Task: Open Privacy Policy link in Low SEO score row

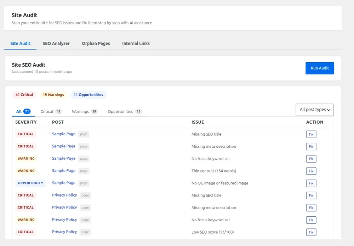Action: 64,232
